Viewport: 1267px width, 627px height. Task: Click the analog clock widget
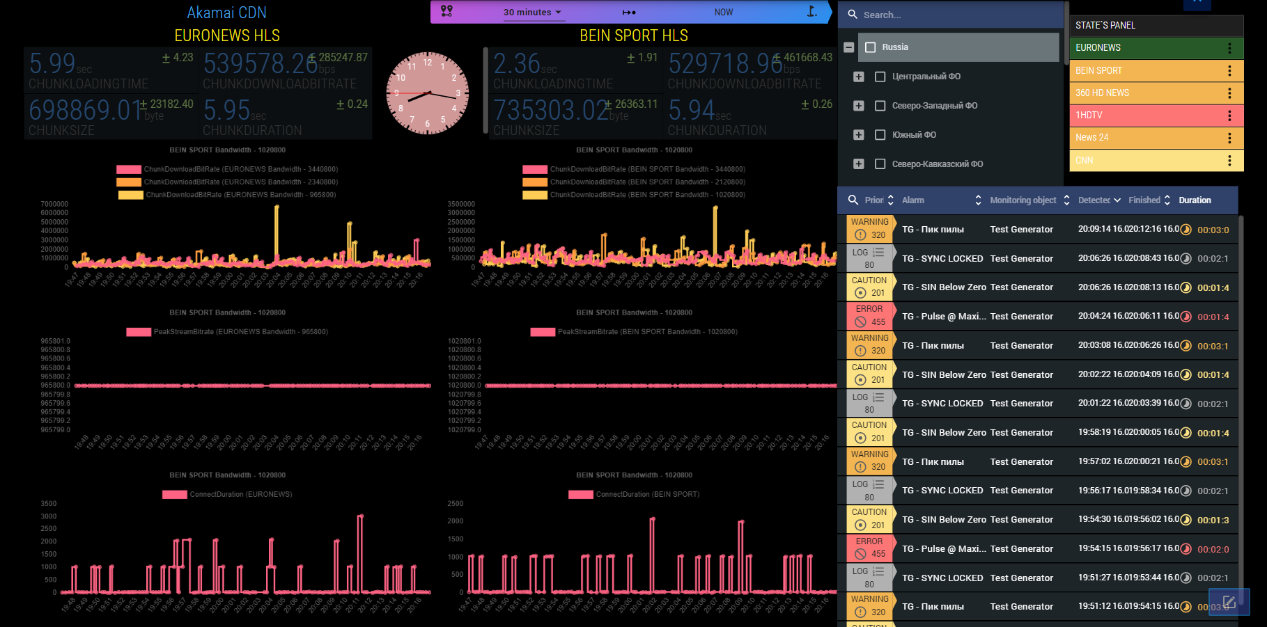(x=427, y=93)
